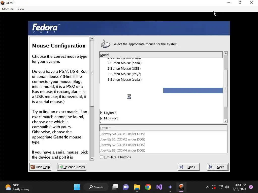
Task: Open File Explorer from taskbar
Action: pyautogui.click(x=137, y=187)
